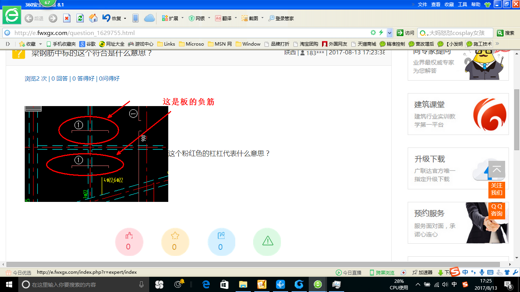
Task: Click the browser back arrow button
Action: (x=29, y=18)
